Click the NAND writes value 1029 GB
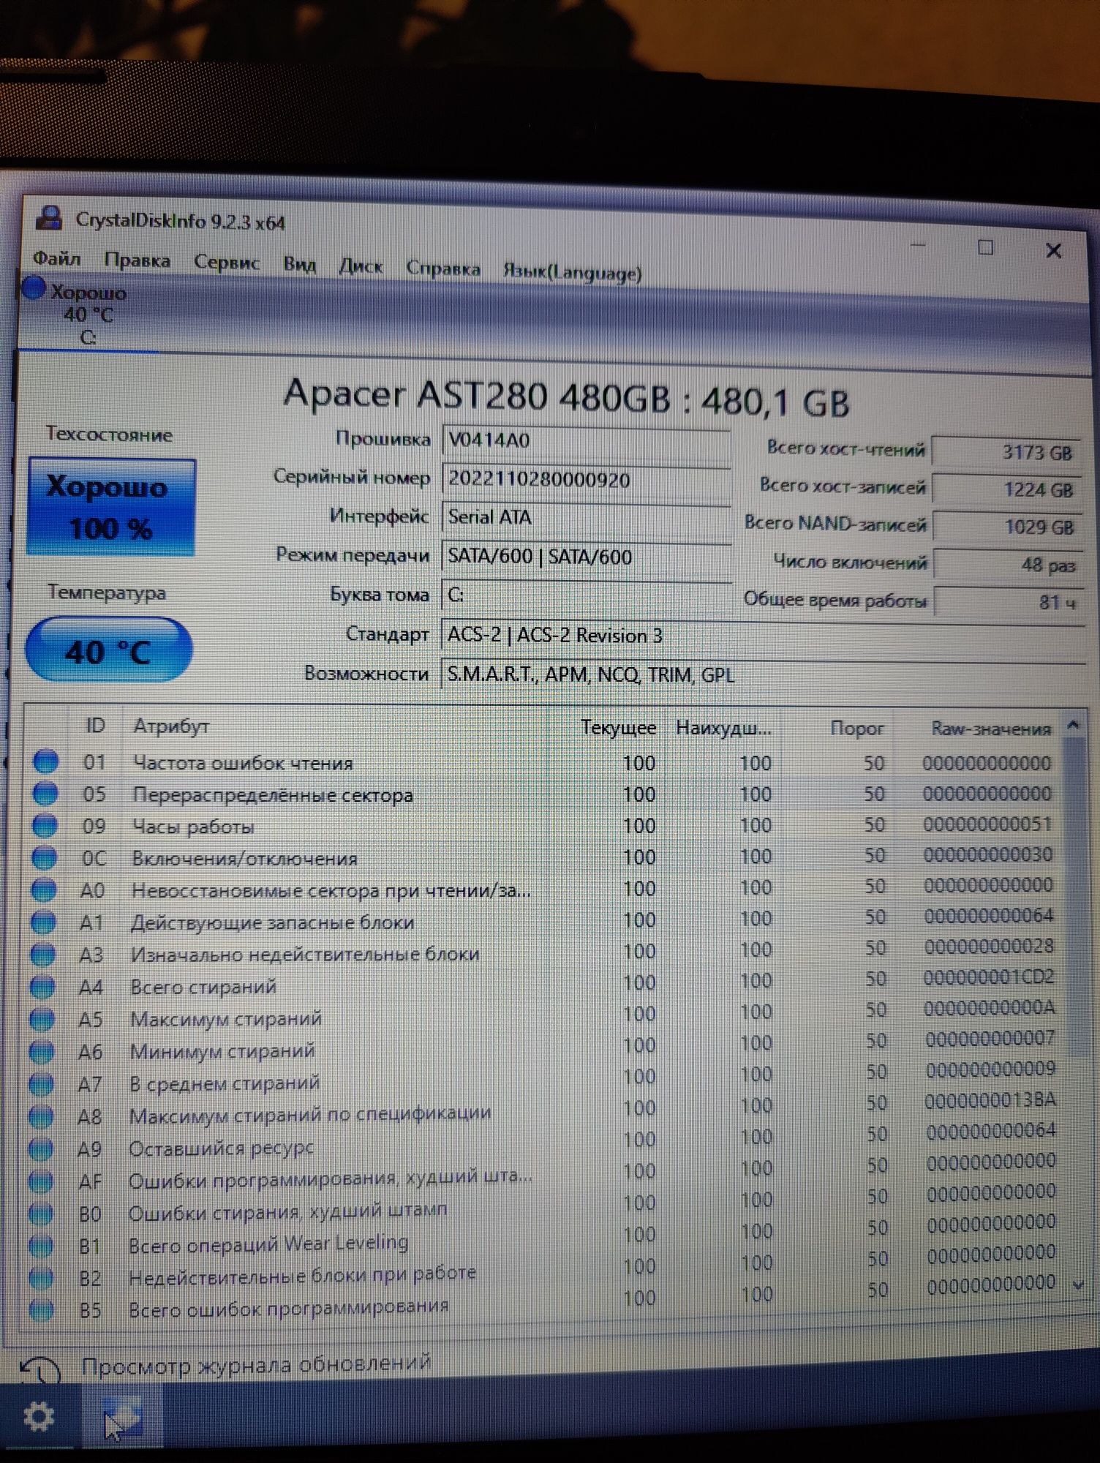 point(1009,527)
